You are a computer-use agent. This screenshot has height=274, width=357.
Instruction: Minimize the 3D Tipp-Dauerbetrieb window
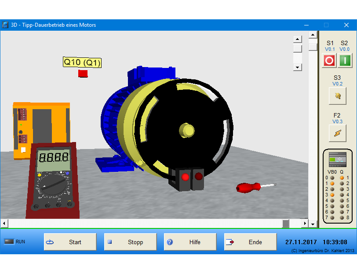306,25
